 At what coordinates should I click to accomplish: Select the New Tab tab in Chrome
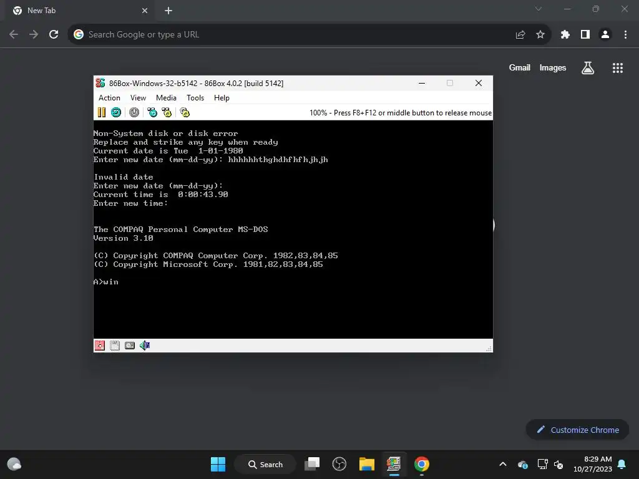point(80,11)
